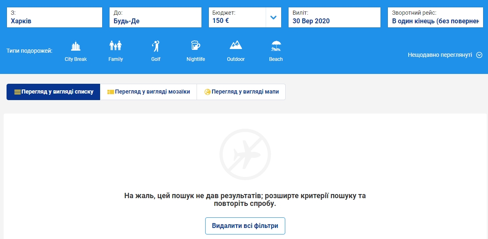Select the Family trip type icon
This screenshot has height=239, width=488.
pos(115,45)
